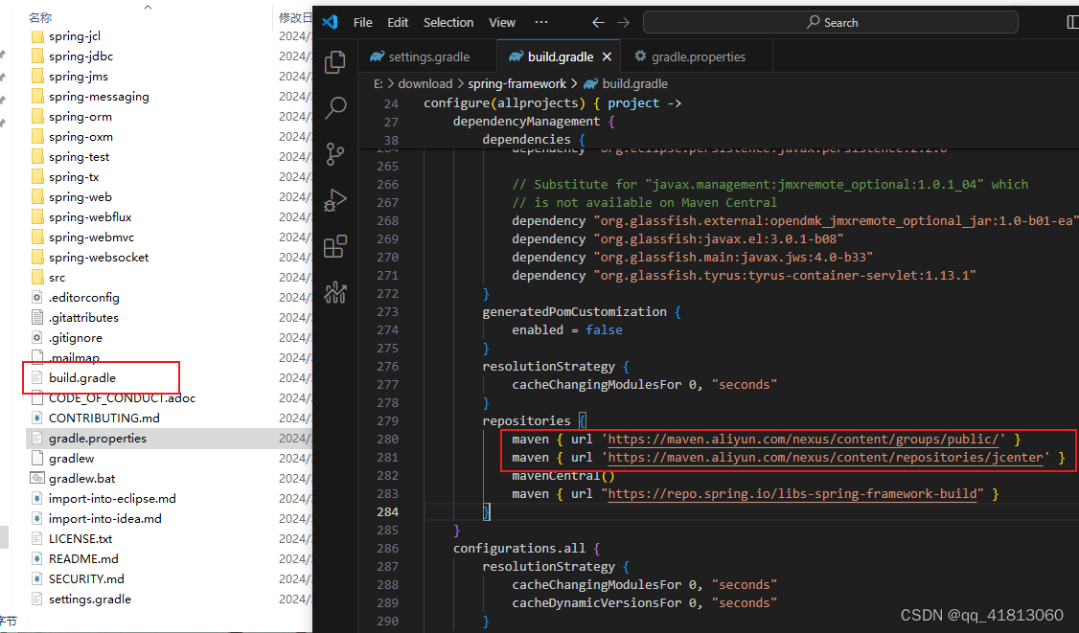Select the gradle.properties file in the sidebar
The width and height of the screenshot is (1079, 633).
point(96,438)
